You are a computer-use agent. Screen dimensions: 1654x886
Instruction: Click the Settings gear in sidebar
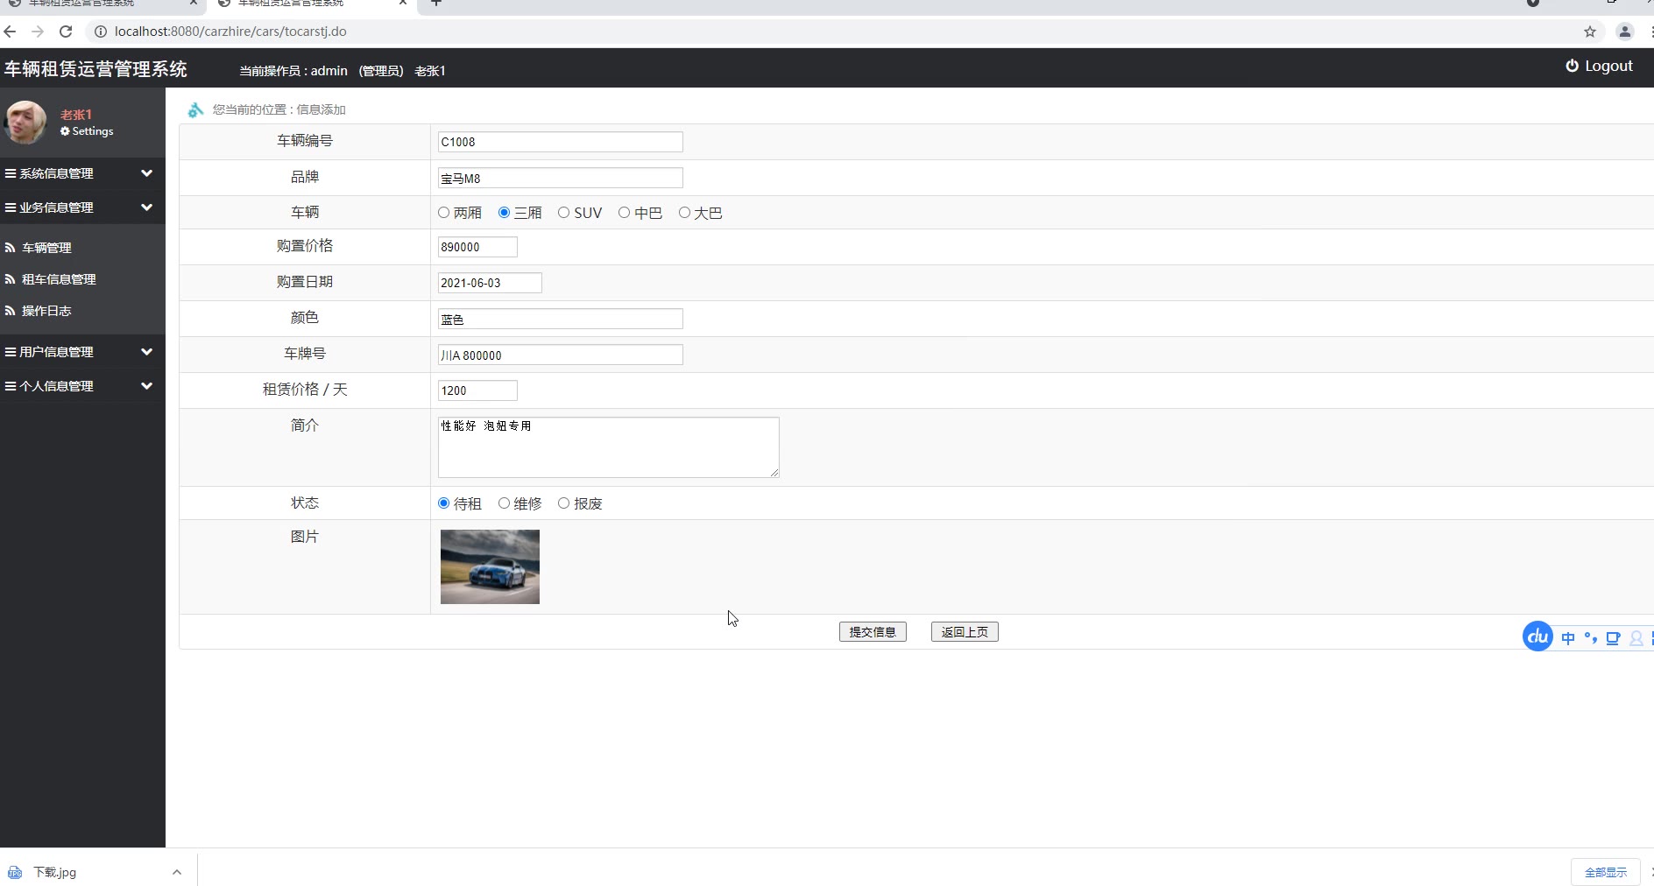pos(65,131)
